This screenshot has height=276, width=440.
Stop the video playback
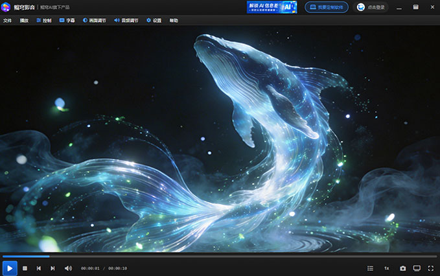(25, 268)
